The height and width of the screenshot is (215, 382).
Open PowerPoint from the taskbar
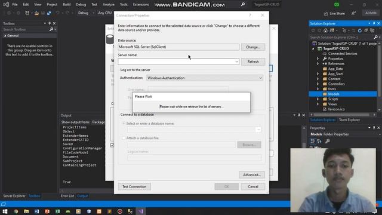[47, 211]
